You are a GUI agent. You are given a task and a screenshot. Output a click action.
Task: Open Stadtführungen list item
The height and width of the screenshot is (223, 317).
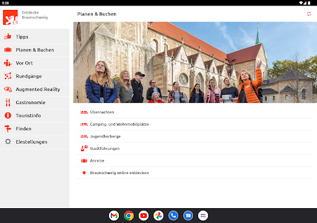tap(195, 149)
